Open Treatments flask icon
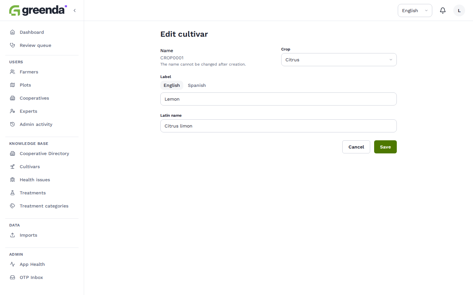This screenshot has width=473, height=295. (12, 193)
